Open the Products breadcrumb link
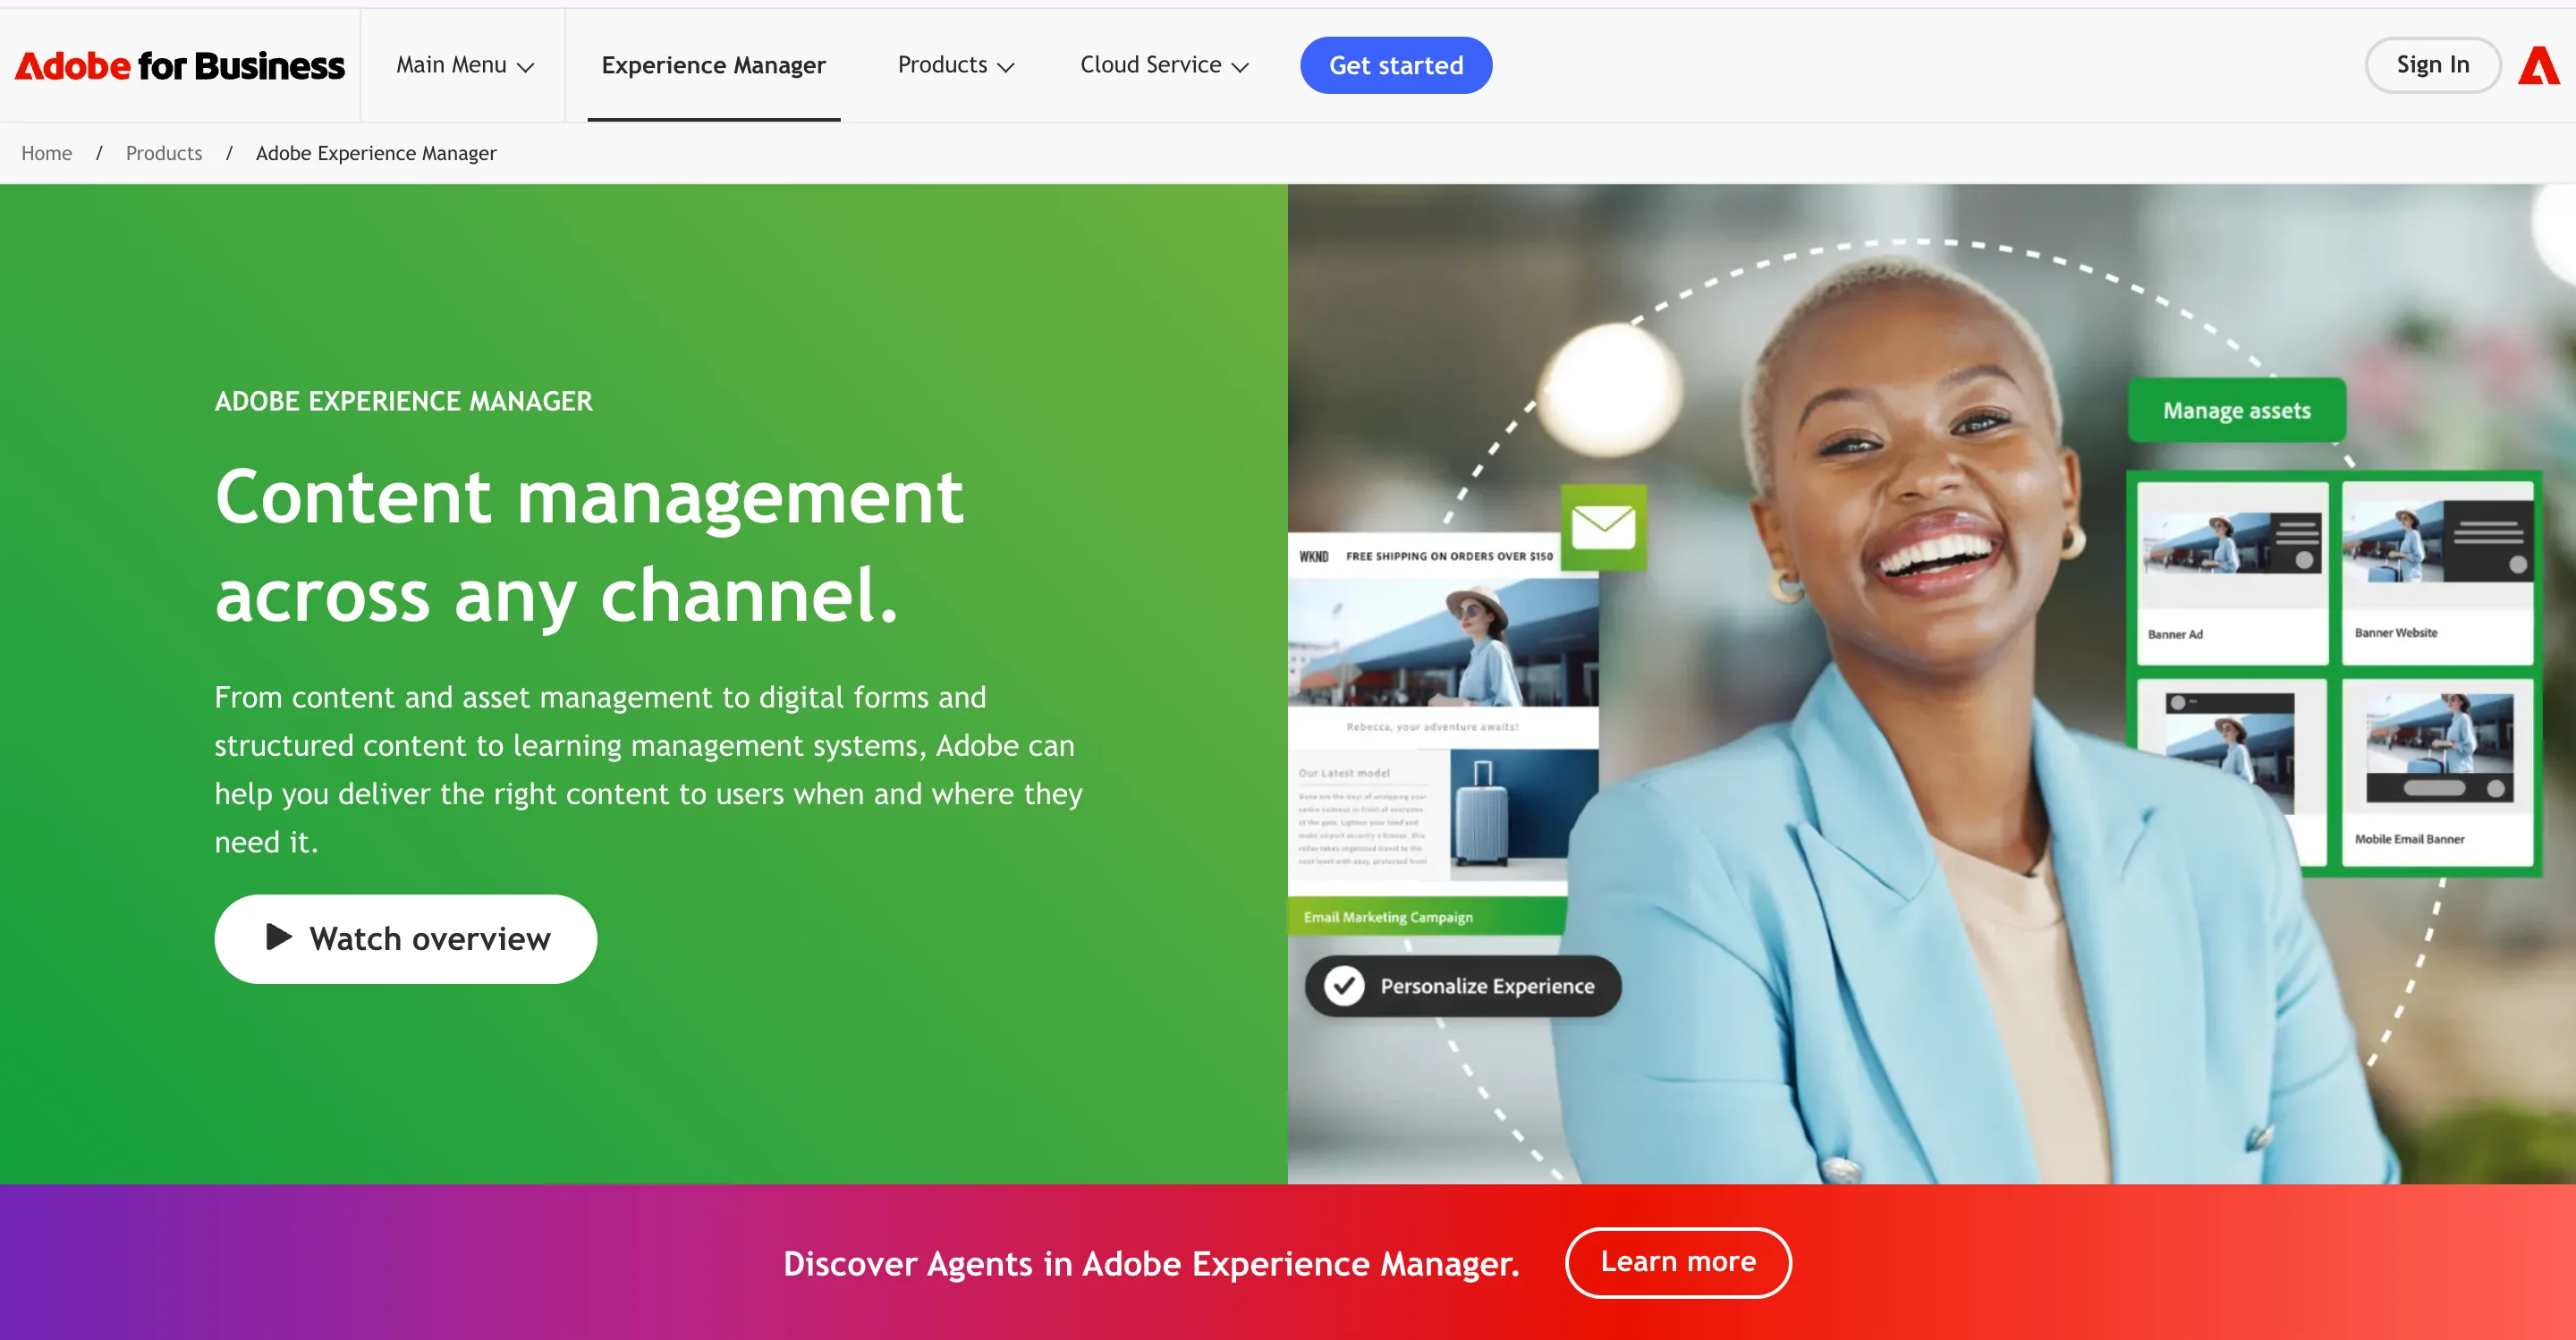Viewport: 2576px width, 1340px height. pyautogui.click(x=164, y=153)
